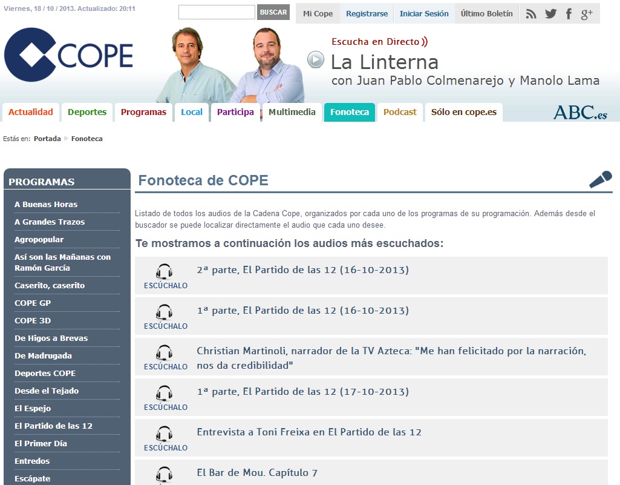Open the Local menu tab
Viewport: 620px width, 485px height.
tap(192, 112)
